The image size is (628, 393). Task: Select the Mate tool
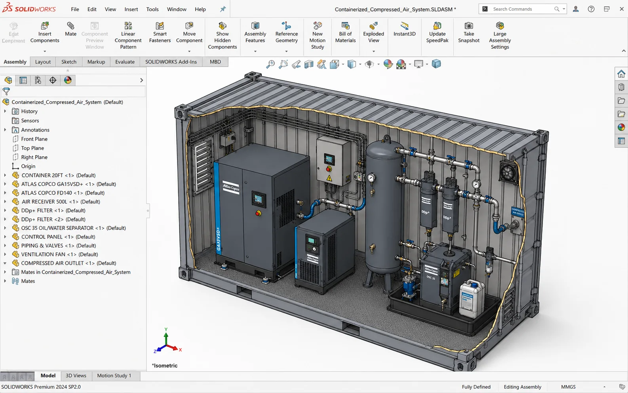[70, 29]
